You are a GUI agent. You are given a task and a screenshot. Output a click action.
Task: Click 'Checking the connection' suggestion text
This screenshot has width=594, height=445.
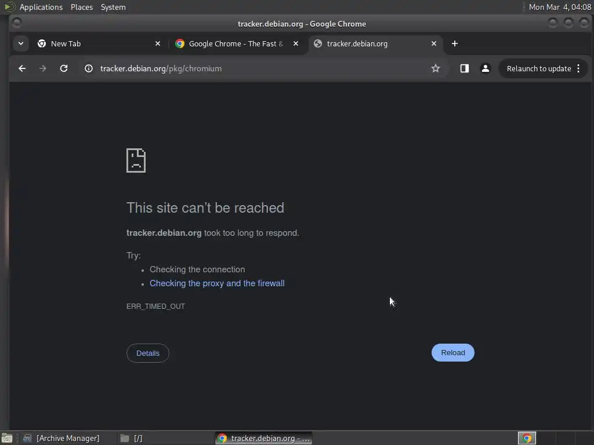[x=197, y=269]
